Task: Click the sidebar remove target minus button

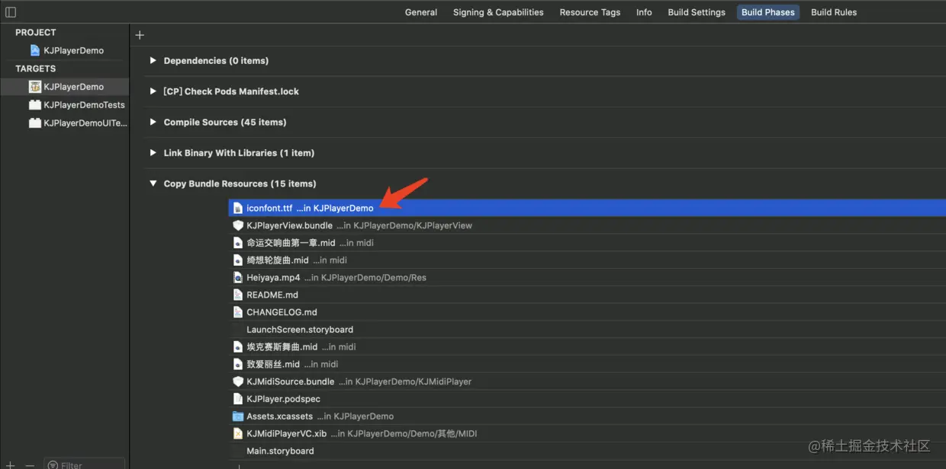Action: pos(30,465)
